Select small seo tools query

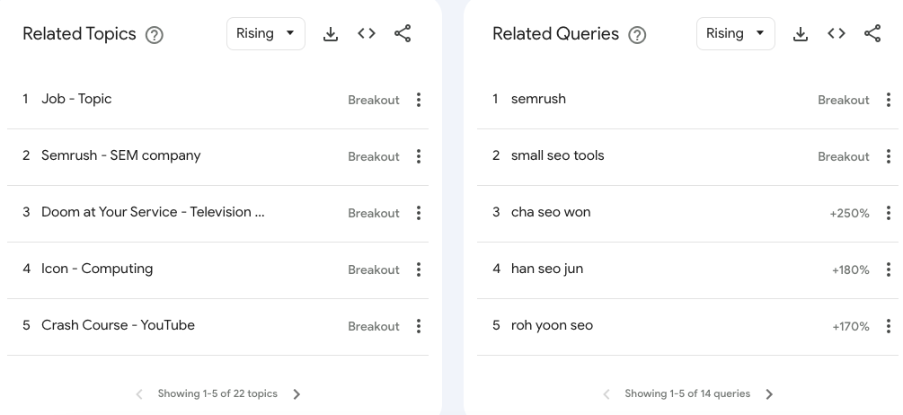(x=687, y=156)
